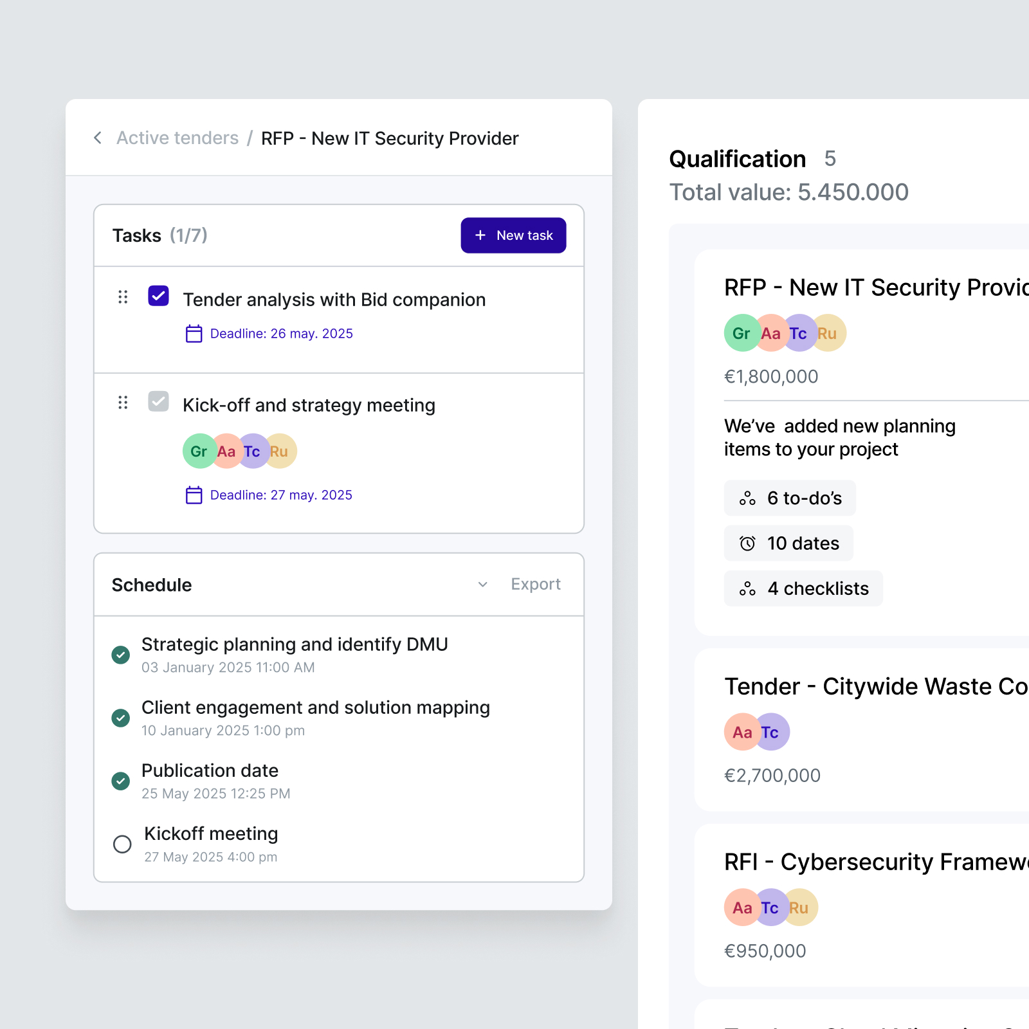
Task: Open the Active tenders breadcrumb link
Action: point(178,138)
